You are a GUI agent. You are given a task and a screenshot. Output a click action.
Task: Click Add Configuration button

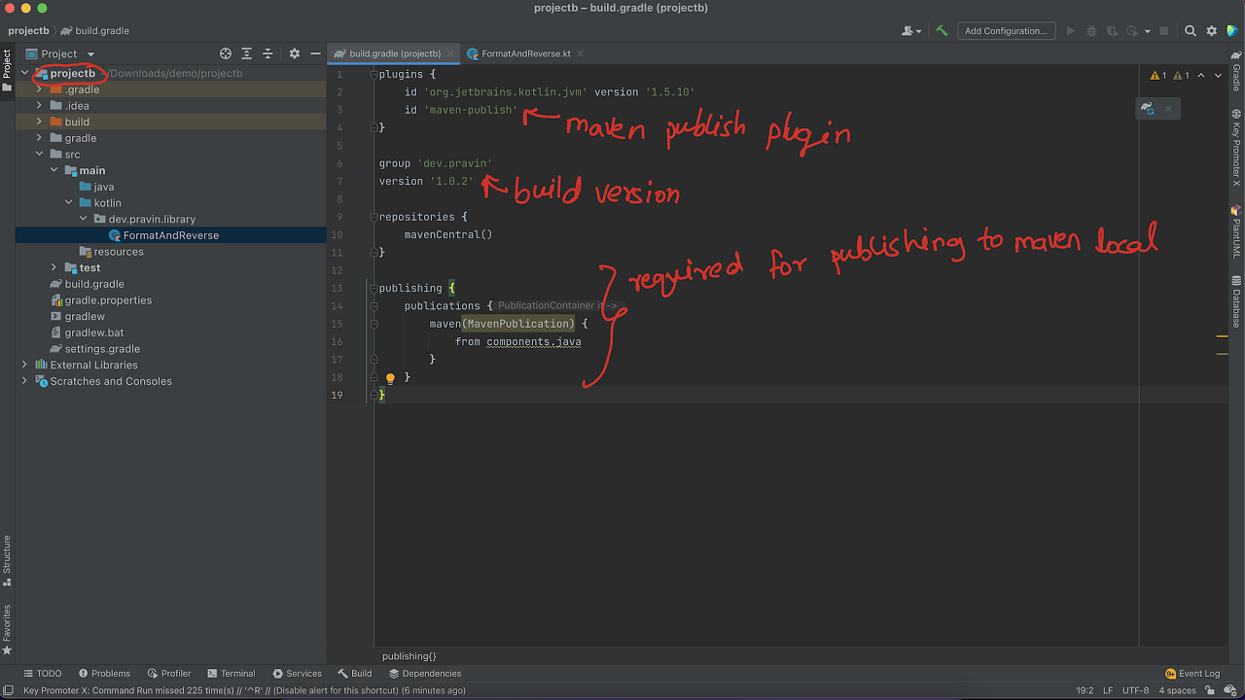coord(1006,31)
